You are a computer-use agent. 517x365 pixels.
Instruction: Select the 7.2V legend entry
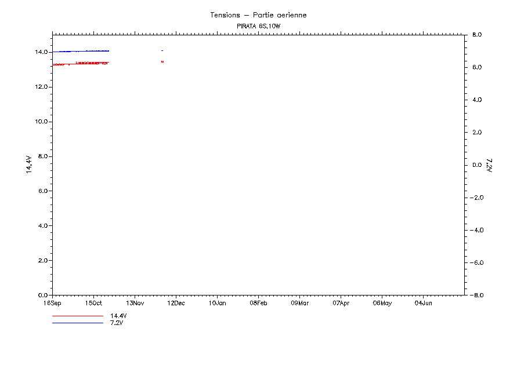point(117,323)
